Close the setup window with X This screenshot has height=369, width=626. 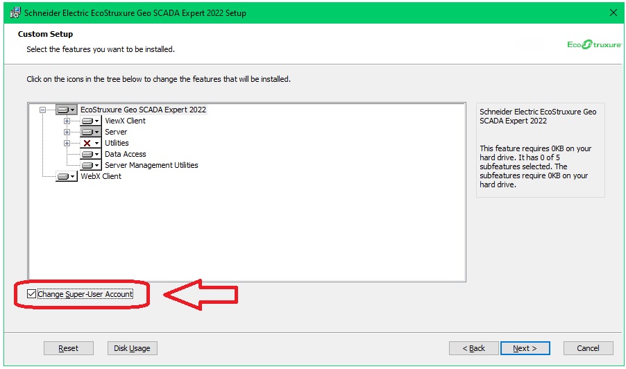tap(614, 12)
